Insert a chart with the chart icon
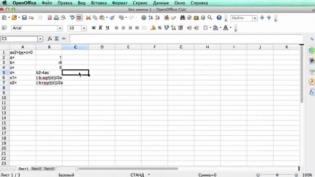315x177 pixels. tap(166, 18)
